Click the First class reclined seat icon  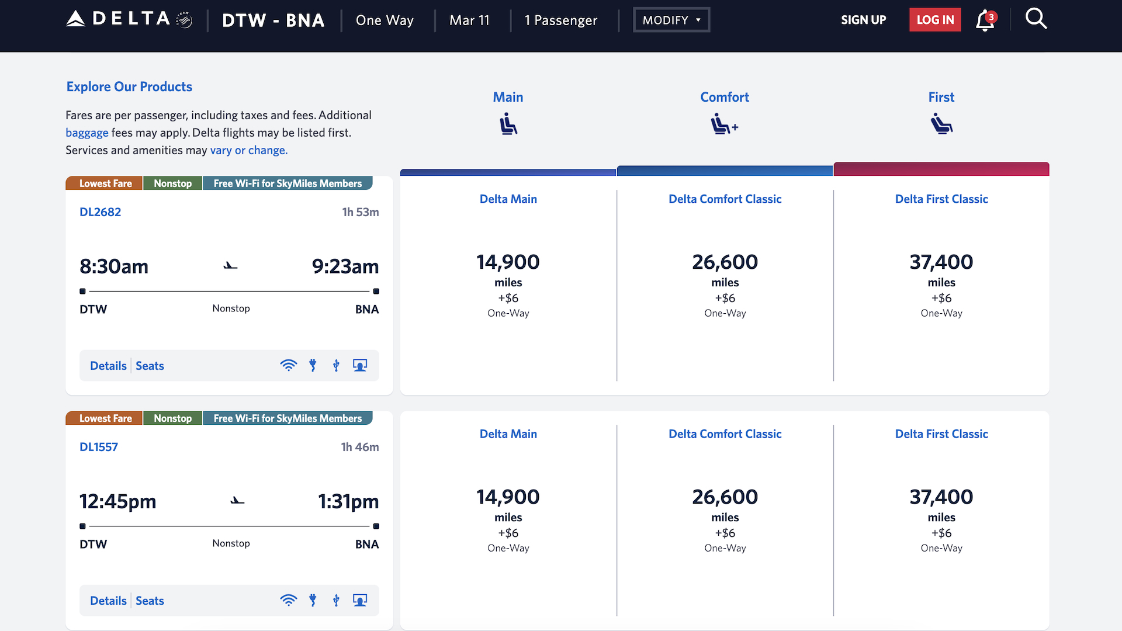click(x=941, y=124)
